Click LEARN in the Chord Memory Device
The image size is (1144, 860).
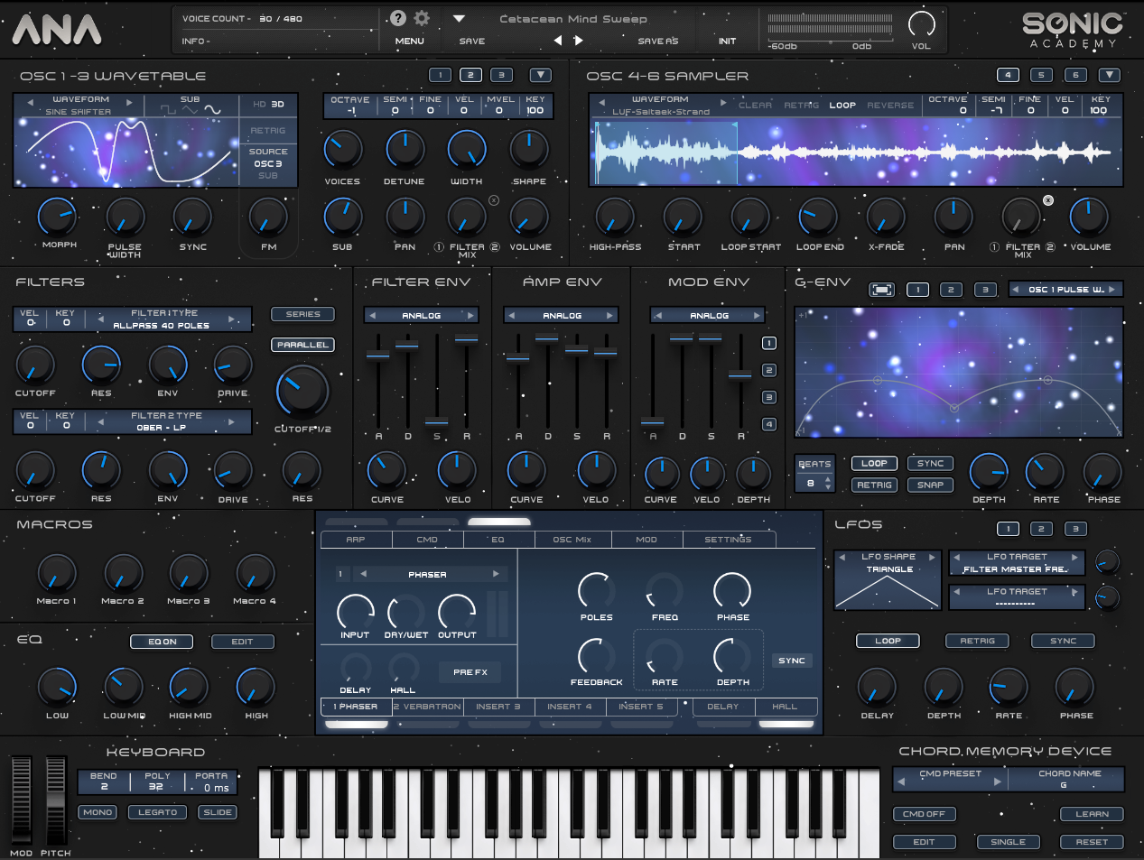click(x=1091, y=813)
